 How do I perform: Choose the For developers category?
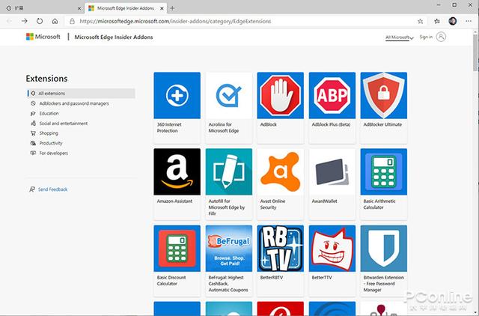[53, 153]
